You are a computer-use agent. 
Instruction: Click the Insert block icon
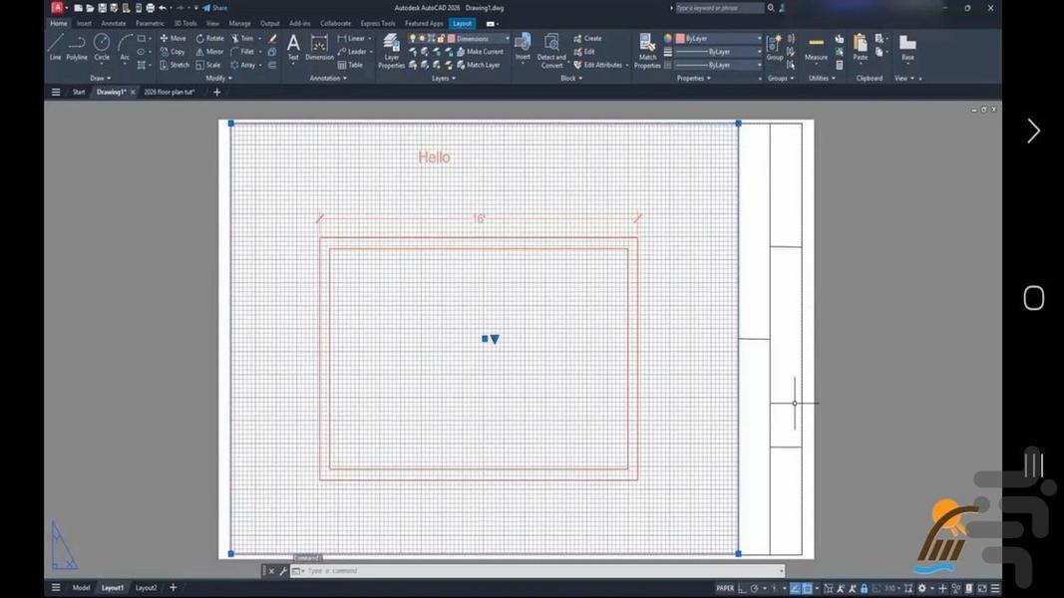coord(523,46)
